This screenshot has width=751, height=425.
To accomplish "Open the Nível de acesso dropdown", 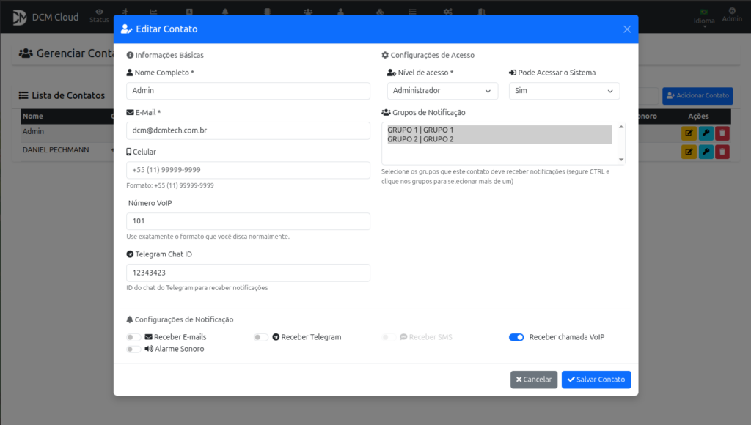I will 442,91.
